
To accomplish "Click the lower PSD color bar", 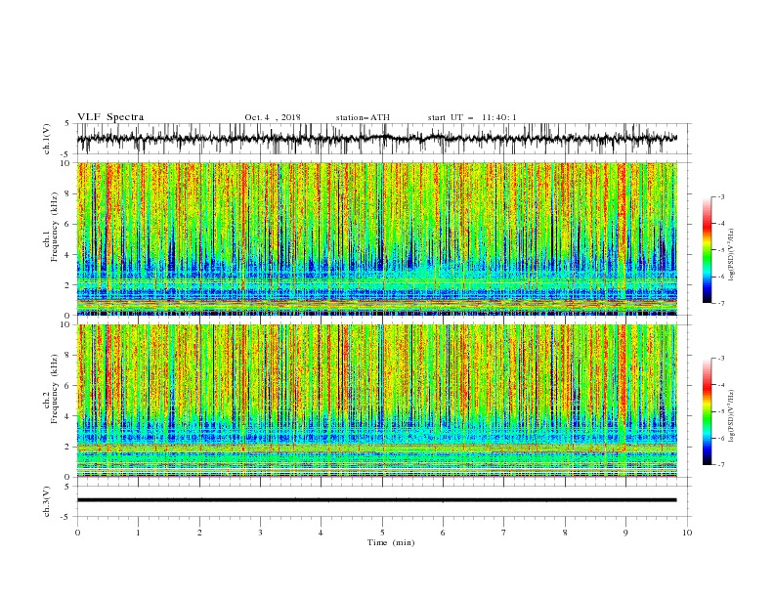I will (707, 411).
